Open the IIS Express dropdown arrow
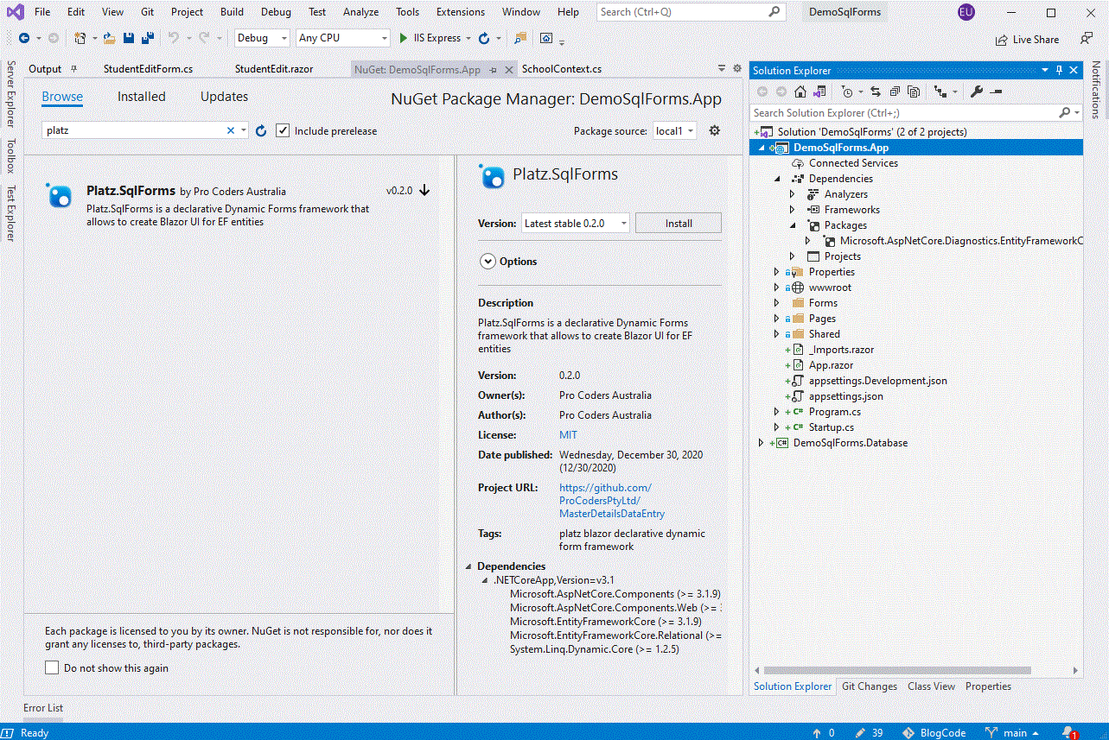Viewport: 1109px width, 740px height. 468,38
